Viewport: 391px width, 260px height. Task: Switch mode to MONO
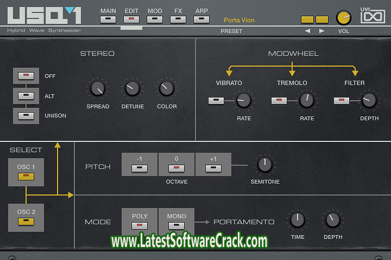(x=176, y=225)
